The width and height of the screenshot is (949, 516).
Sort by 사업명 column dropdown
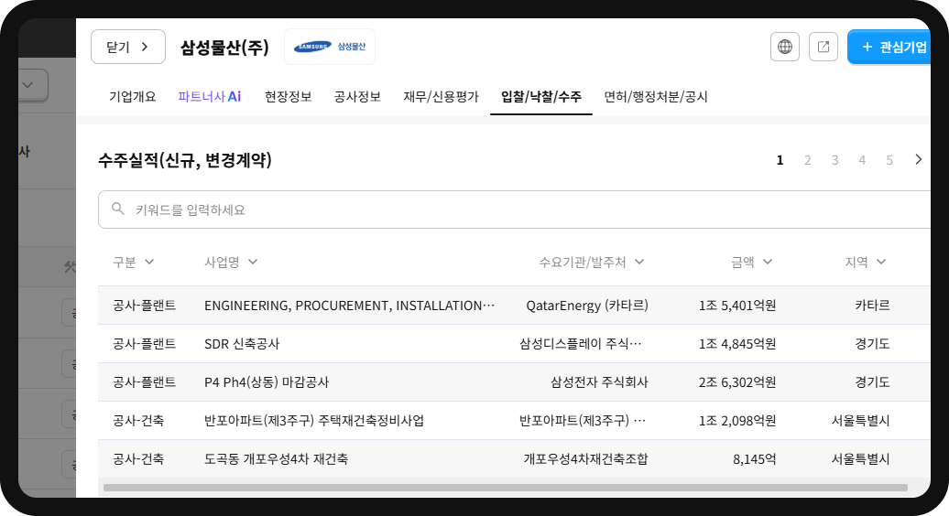tap(231, 262)
